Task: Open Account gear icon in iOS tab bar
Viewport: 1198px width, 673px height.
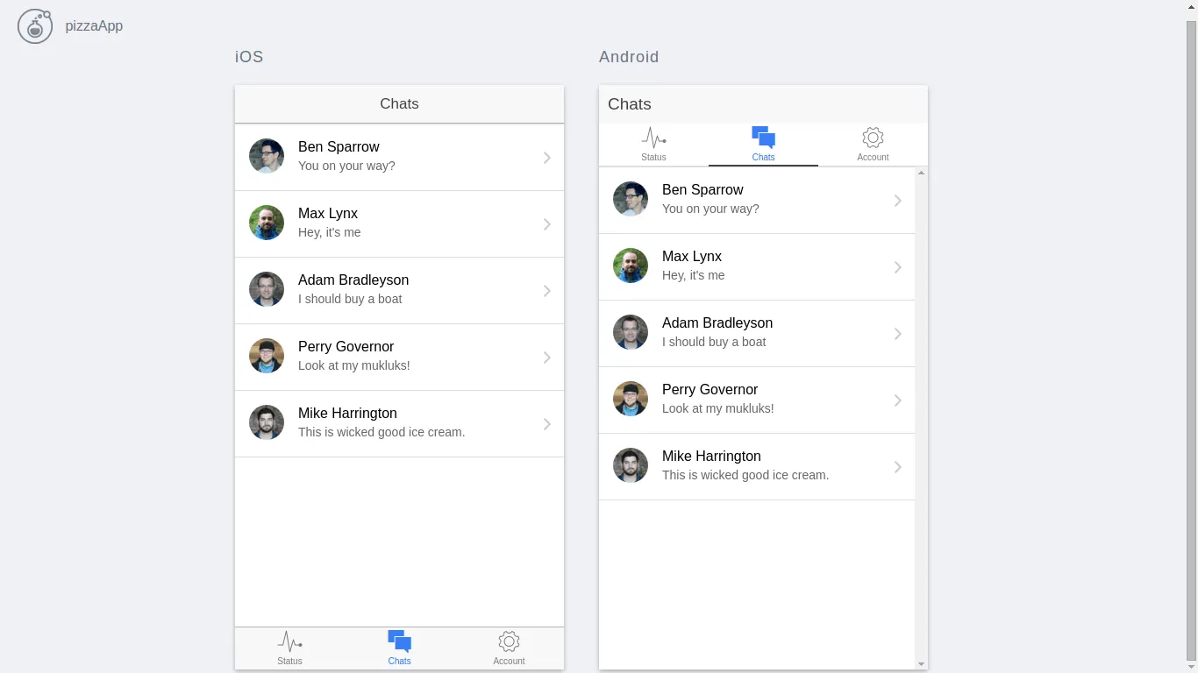Action: (x=509, y=641)
